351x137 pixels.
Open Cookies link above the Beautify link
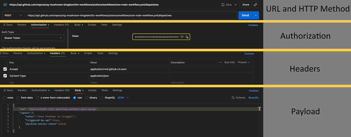tap(254, 91)
